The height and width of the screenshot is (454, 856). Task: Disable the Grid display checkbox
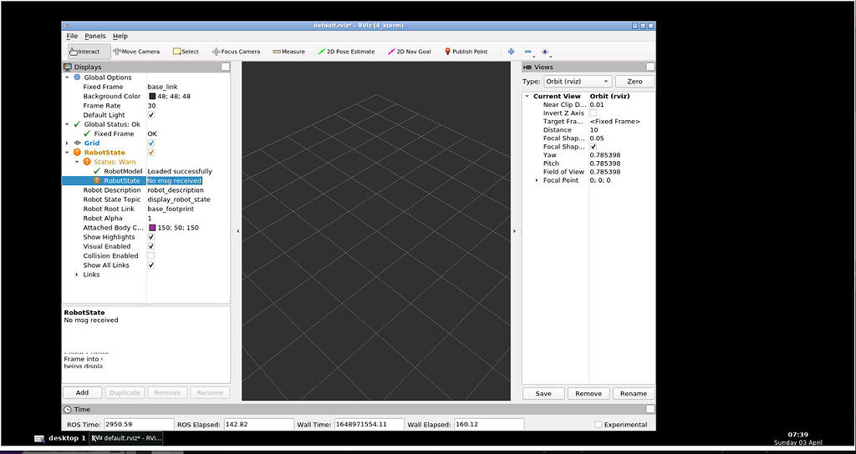tap(151, 144)
